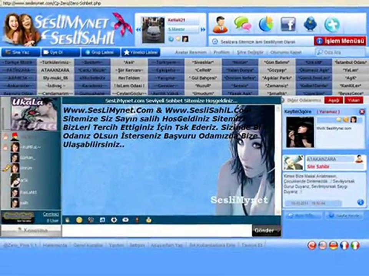The height and width of the screenshot is (276, 369).
Task: Click the small figure icon in chat toolbar
Action: pos(137,220)
